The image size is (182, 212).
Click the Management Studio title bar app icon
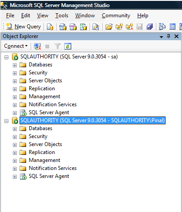coord(4,5)
